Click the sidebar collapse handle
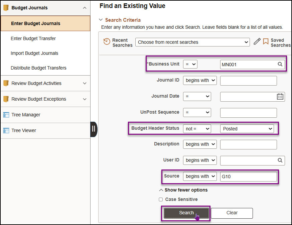 [94, 129]
